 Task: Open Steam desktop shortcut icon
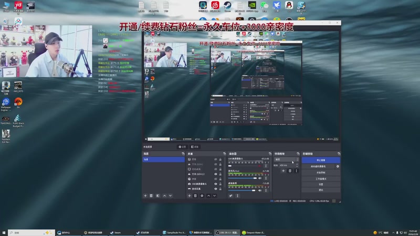227,6
